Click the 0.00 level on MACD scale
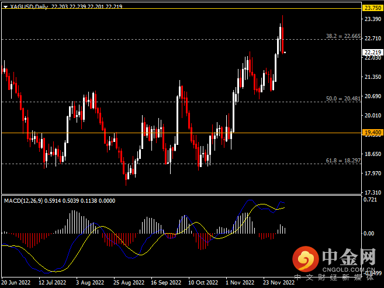The height and width of the screenshot is (288, 384). (x=368, y=233)
